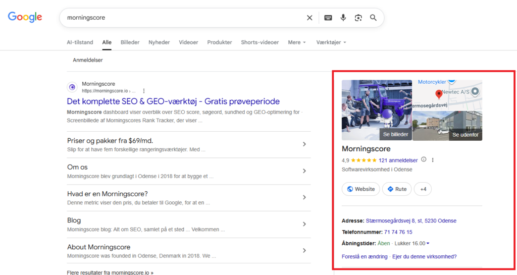Open the 'Se udenfor' street view thumbnail
This screenshot has height=275, width=517.
[x=447, y=126]
